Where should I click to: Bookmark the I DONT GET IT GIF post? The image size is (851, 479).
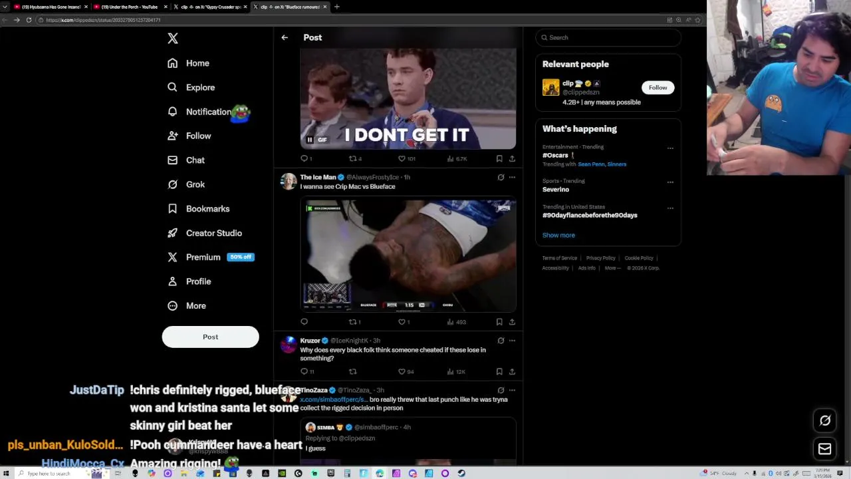(499, 158)
